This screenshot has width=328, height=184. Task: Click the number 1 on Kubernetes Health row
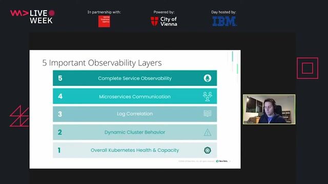click(x=59, y=150)
